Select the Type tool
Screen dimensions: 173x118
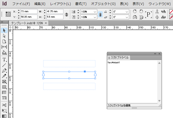(4, 59)
